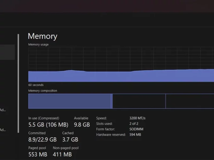Click the '2 of 2' slots used value
Image resolution: width=214 pixels, height=160 pixels.
pyautogui.click(x=134, y=124)
